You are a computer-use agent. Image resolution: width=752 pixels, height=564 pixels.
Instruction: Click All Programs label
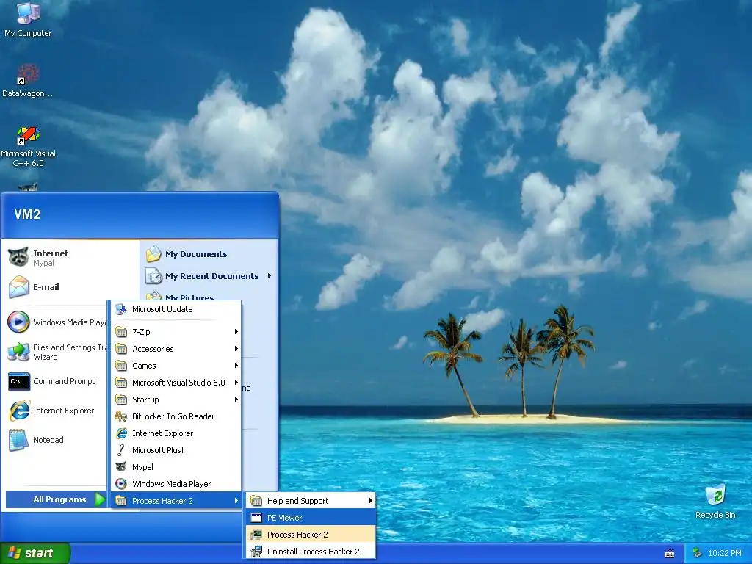click(x=59, y=499)
